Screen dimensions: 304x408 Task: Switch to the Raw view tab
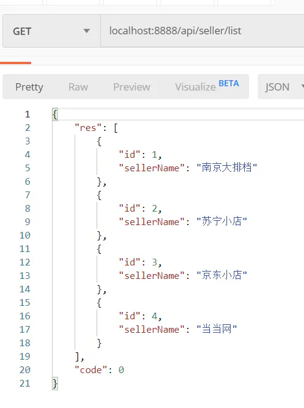tap(78, 87)
